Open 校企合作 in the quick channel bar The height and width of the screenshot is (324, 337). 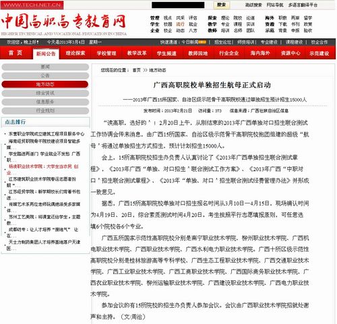[319, 42]
